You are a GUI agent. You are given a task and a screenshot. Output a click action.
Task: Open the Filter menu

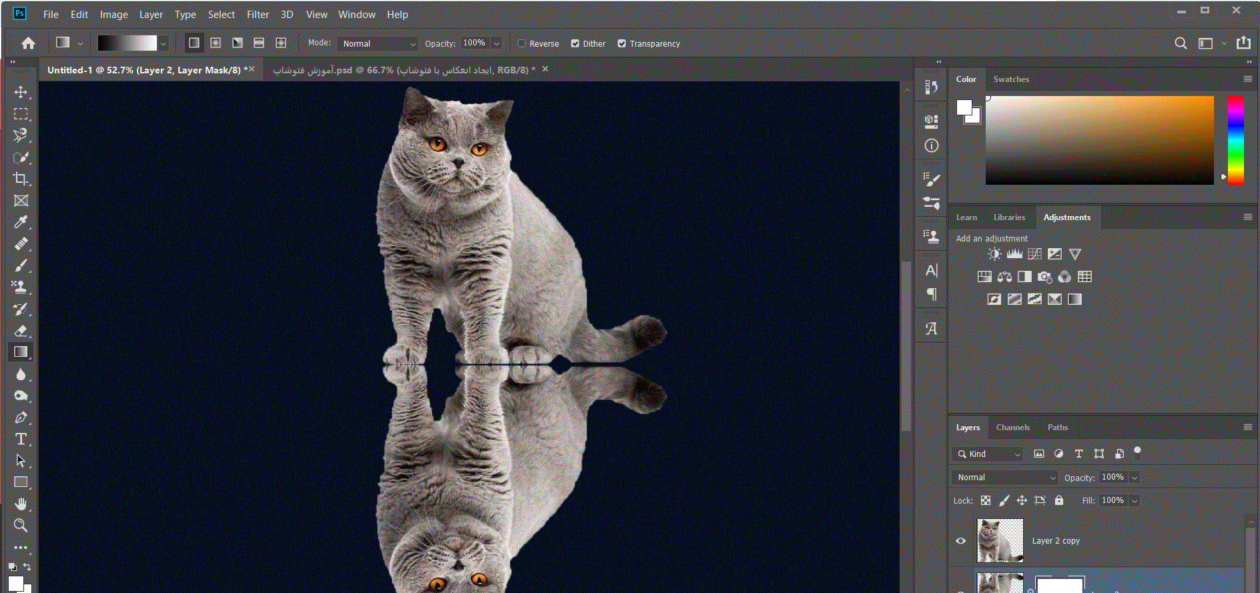[258, 14]
